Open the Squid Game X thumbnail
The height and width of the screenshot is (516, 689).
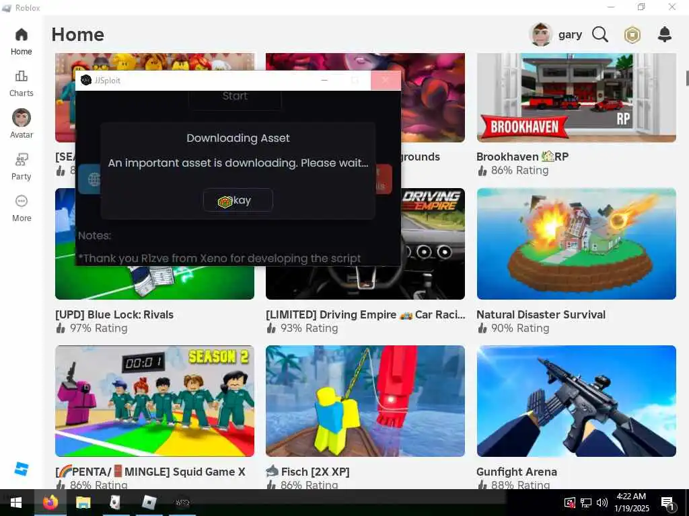(x=155, y=400)
